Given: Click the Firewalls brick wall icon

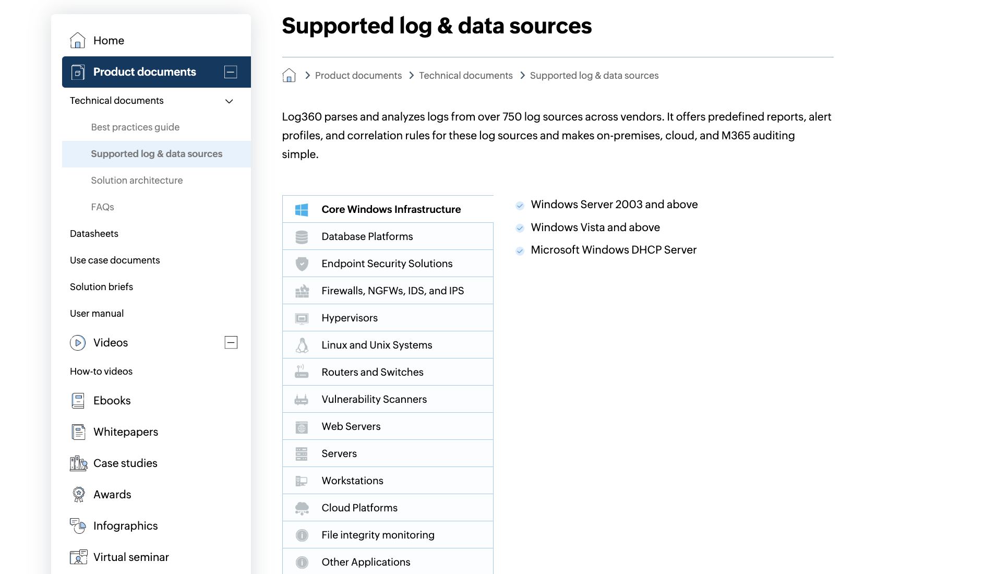Looking at the screenshot, I should pos(302,291).
